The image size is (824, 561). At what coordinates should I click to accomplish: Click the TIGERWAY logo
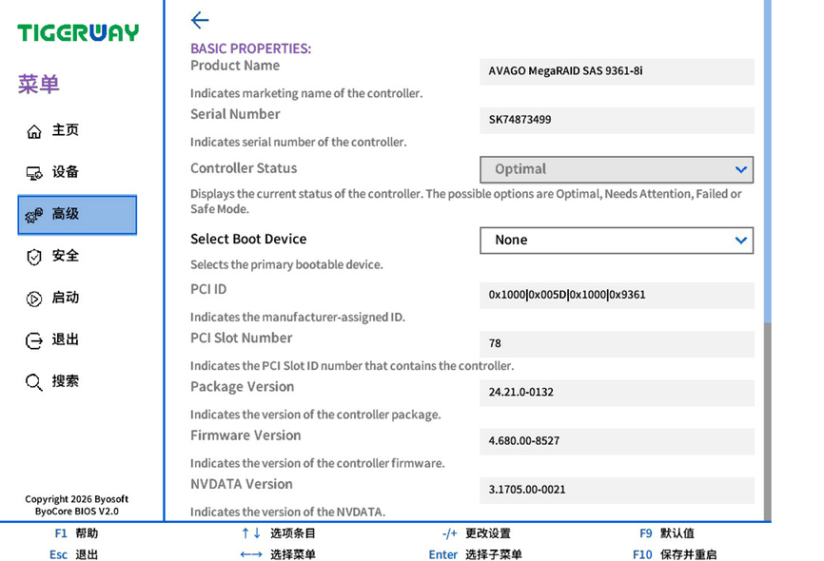tap(78, 32)
